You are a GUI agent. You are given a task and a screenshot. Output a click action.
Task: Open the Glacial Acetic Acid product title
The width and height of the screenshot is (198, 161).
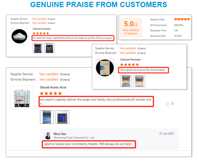[53, 87]
